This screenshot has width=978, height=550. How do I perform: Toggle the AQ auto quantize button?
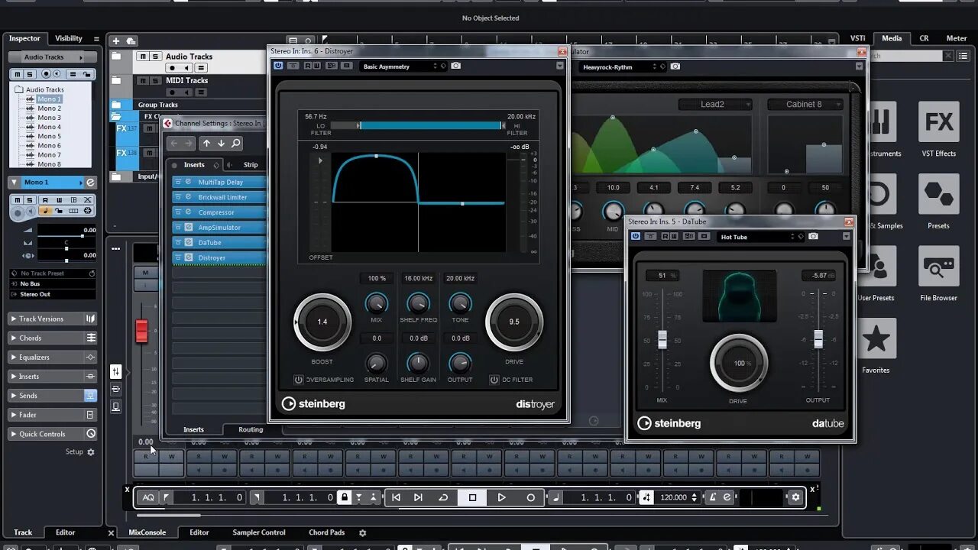point(148,497)
